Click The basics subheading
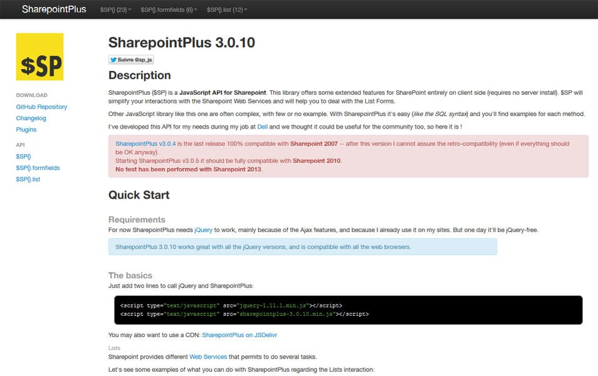Image resolution: width=598 pixels, height=376 pixels. point(130,275)
